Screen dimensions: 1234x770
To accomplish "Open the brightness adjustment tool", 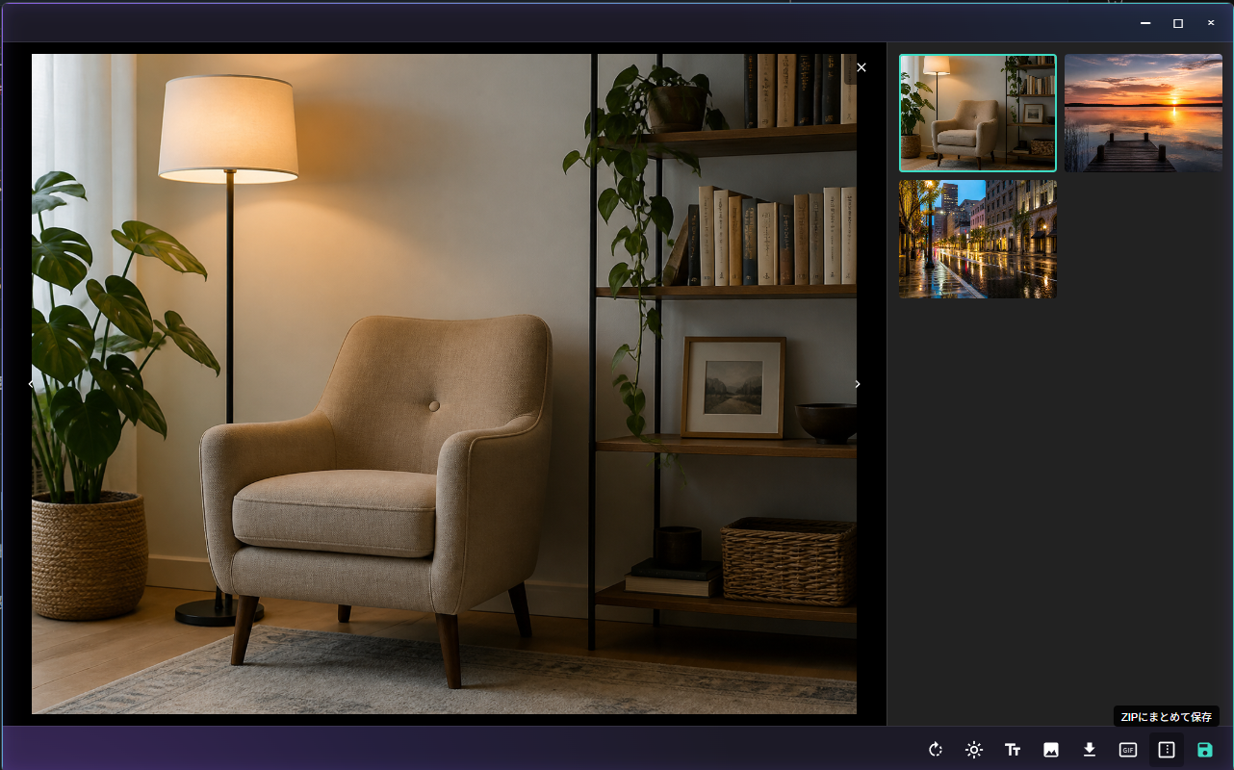I will [x=974, y=750].
